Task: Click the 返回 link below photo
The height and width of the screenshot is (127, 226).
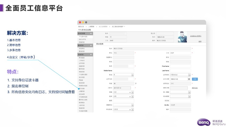Action: click(200, 41)
